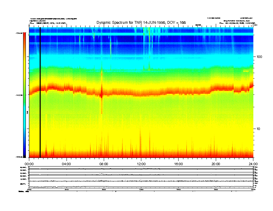Click the 12:00 time axis label

tap(141, 164)
